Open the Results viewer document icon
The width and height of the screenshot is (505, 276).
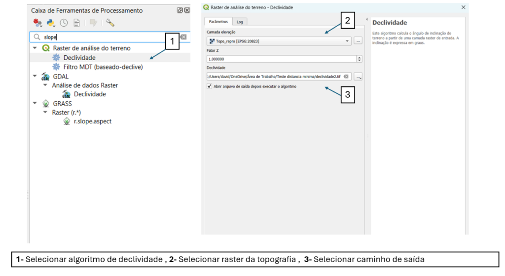pos(76,23)
